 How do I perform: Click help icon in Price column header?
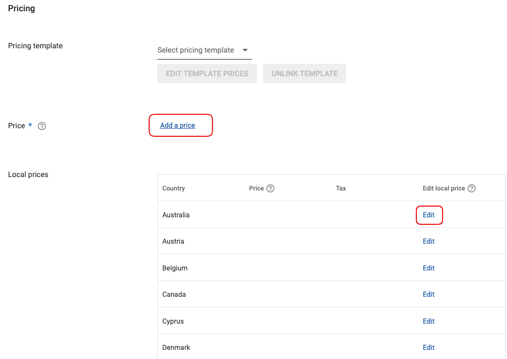tap(270, 188)
